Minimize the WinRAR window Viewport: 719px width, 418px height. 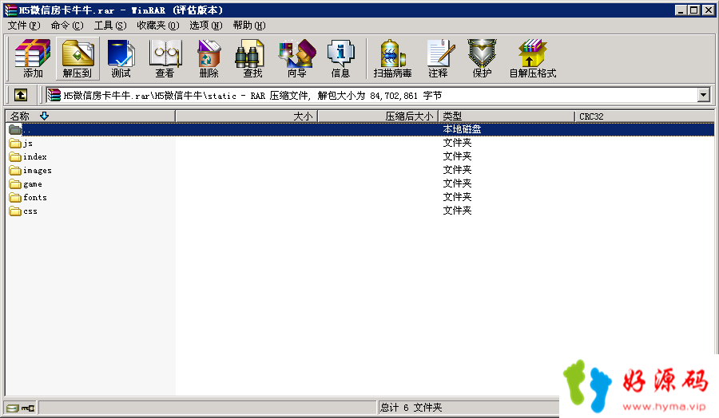(681, 10)
